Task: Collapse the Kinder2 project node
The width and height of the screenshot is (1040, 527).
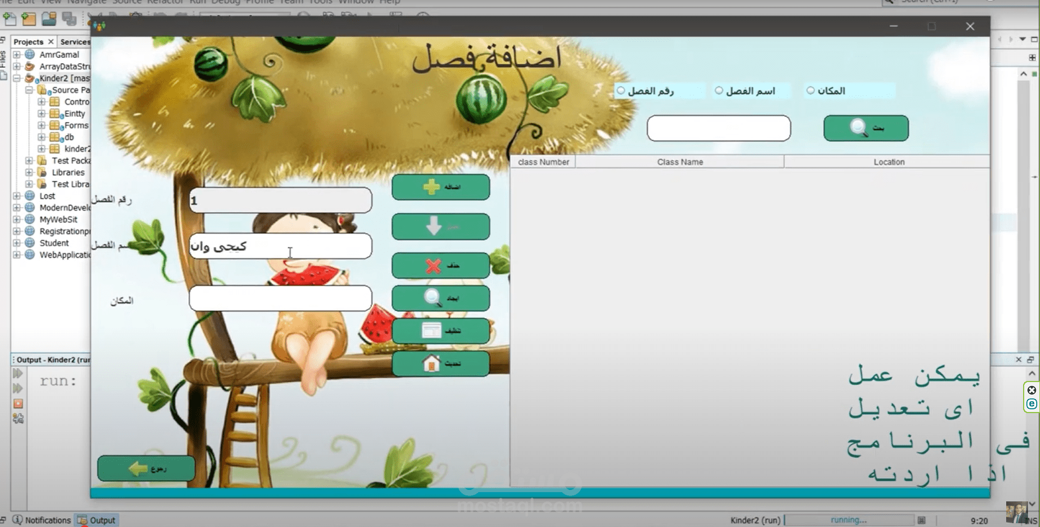Action: click(x=17, y=78)
